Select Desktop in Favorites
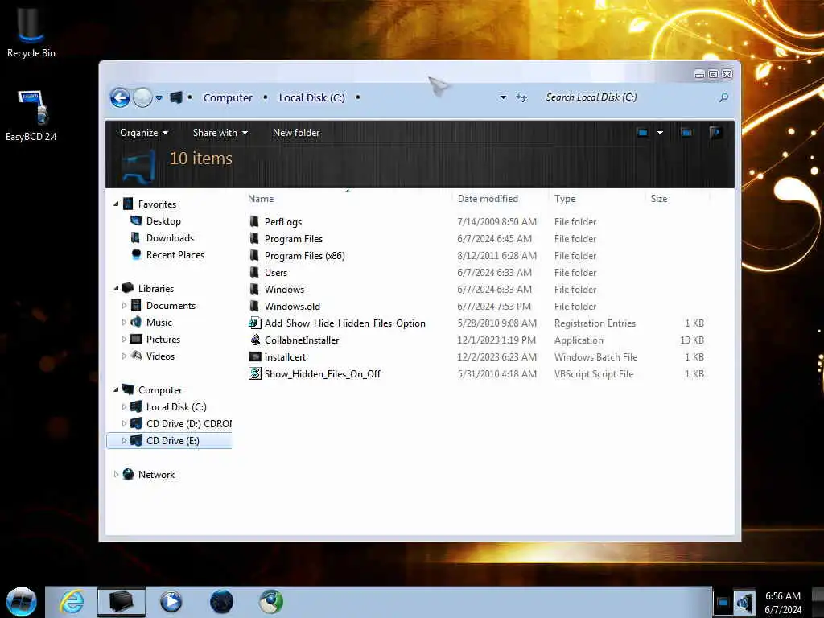The height and width of the screenshot is (618, 824). 163,221
